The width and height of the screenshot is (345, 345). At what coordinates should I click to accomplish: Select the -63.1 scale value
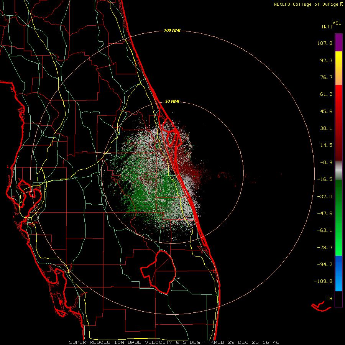pyautogui.click(x=325, y=230)
